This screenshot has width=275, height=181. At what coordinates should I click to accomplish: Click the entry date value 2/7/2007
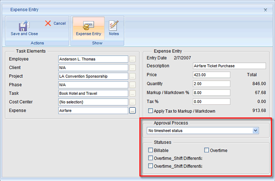[x=182, y=58]
